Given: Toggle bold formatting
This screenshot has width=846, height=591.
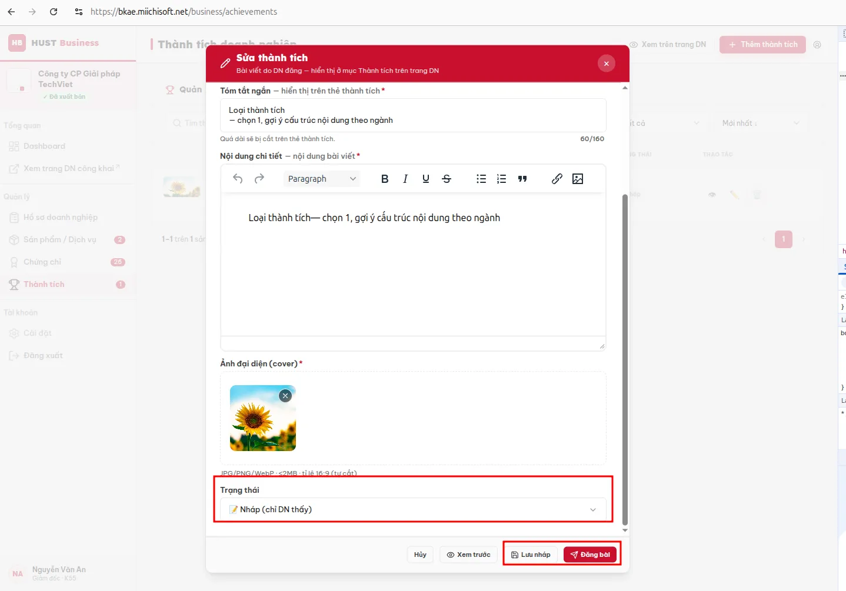Looking at the screenshot, I should pos(385,179).
